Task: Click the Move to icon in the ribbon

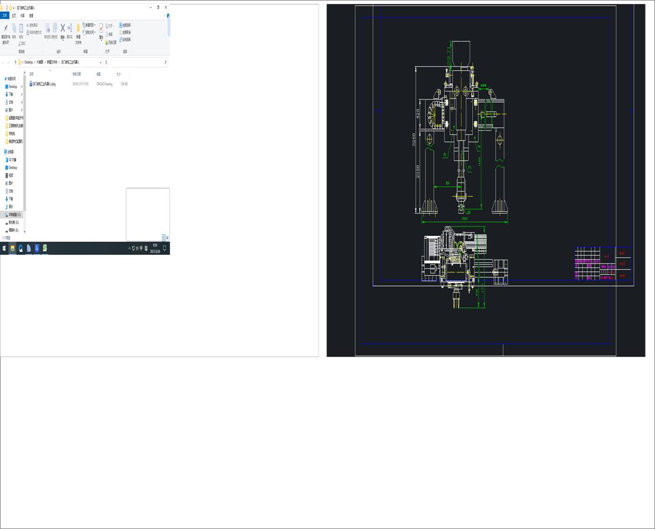Action: tap(48, 28)
